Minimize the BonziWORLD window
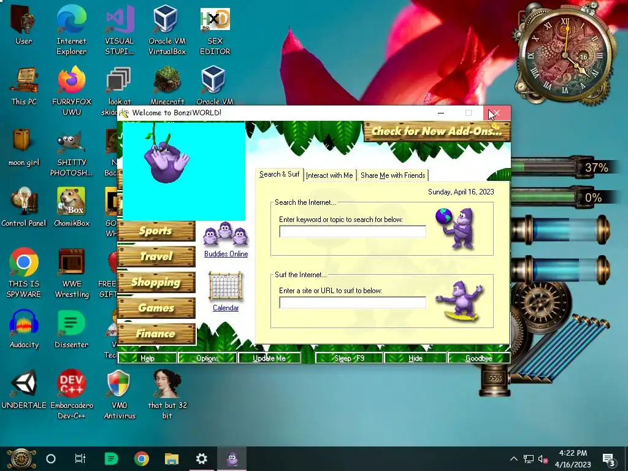628x471 pixels. tap(441, 113)
